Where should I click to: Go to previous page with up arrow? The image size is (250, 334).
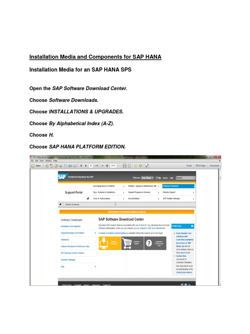point(81,165)
